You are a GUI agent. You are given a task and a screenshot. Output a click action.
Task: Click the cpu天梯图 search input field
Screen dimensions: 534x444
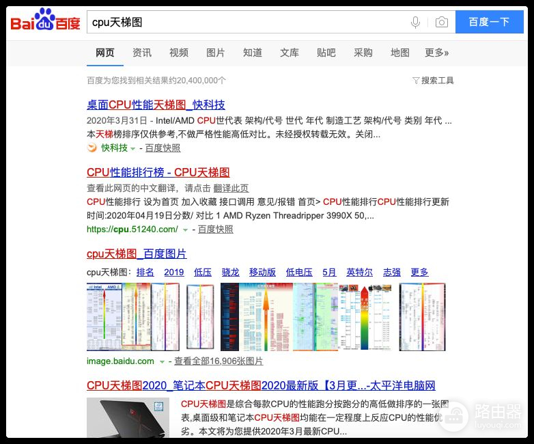[x=246, y=23]
